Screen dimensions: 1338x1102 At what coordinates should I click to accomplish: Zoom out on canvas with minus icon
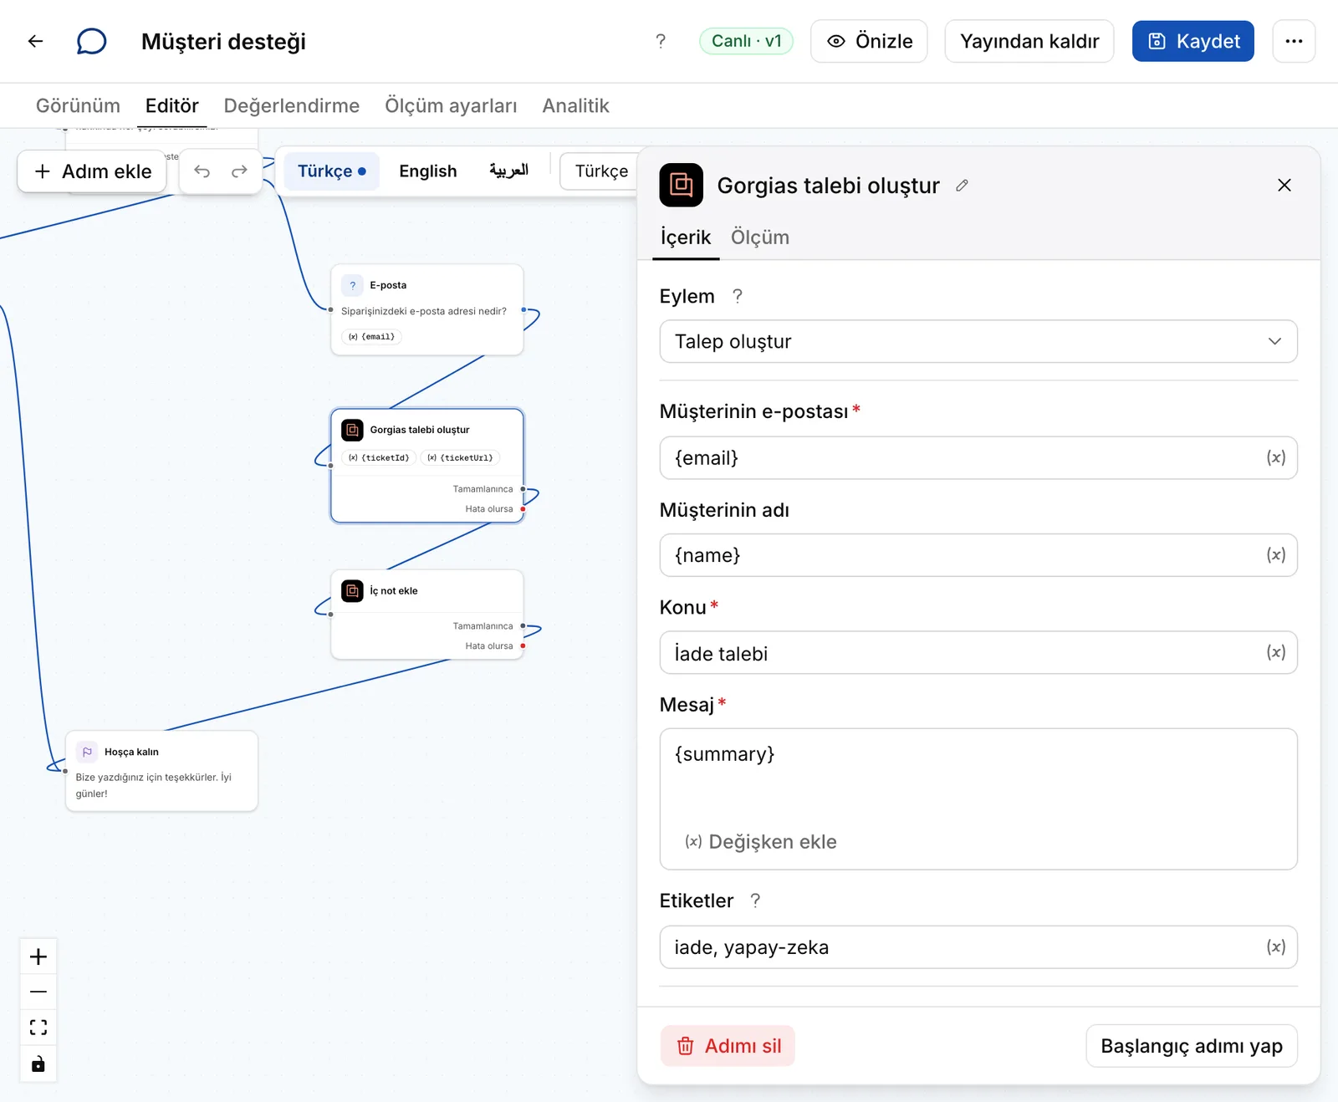tap(38, 992)
